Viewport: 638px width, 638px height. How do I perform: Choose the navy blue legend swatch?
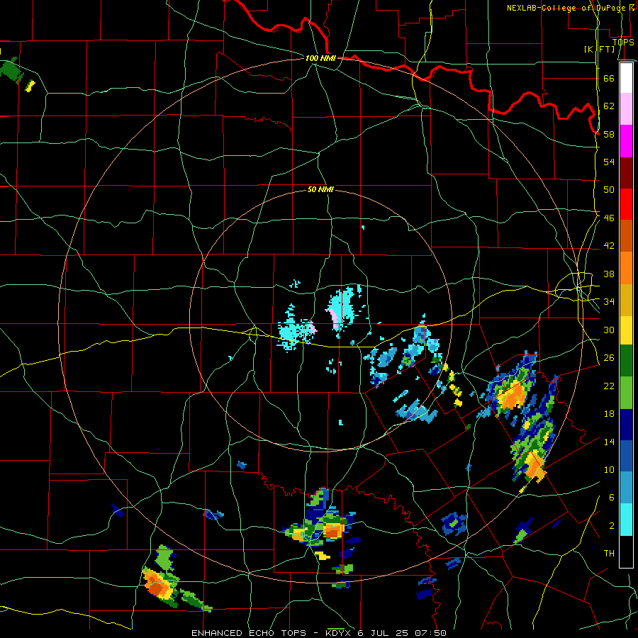pos(626,425)
